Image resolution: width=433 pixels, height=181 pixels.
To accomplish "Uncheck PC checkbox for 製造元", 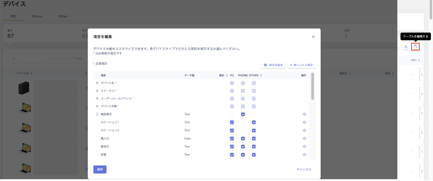I will tap(232, 147).
